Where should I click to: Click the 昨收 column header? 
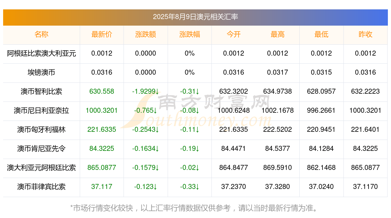click(365, 34)
